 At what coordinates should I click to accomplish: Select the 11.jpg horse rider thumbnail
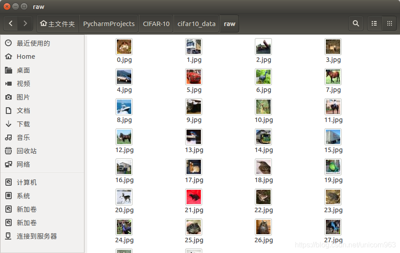tap(333, 107)
